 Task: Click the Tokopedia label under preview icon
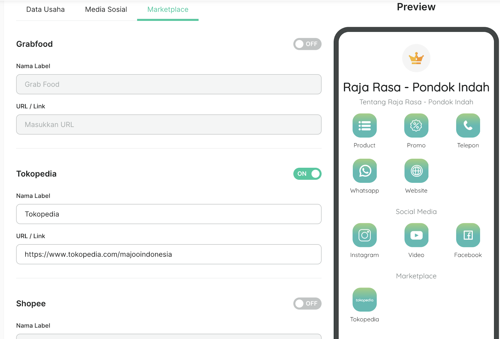[365, 319]
